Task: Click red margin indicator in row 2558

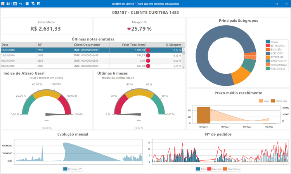Action: pyautogui.click(x=148, y=61)
